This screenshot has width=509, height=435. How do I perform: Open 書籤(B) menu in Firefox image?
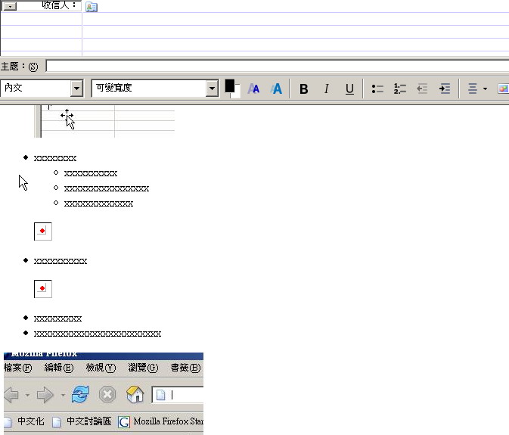tap(185, 368)
